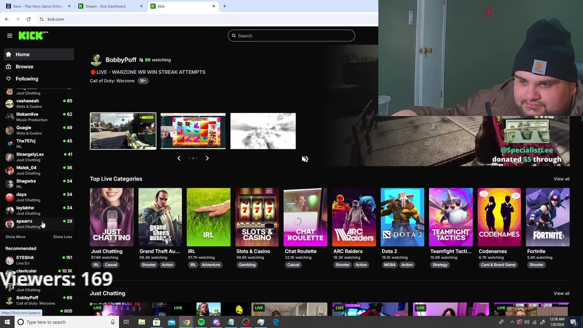Switch to the Keno browser tab

coord(38,6)
